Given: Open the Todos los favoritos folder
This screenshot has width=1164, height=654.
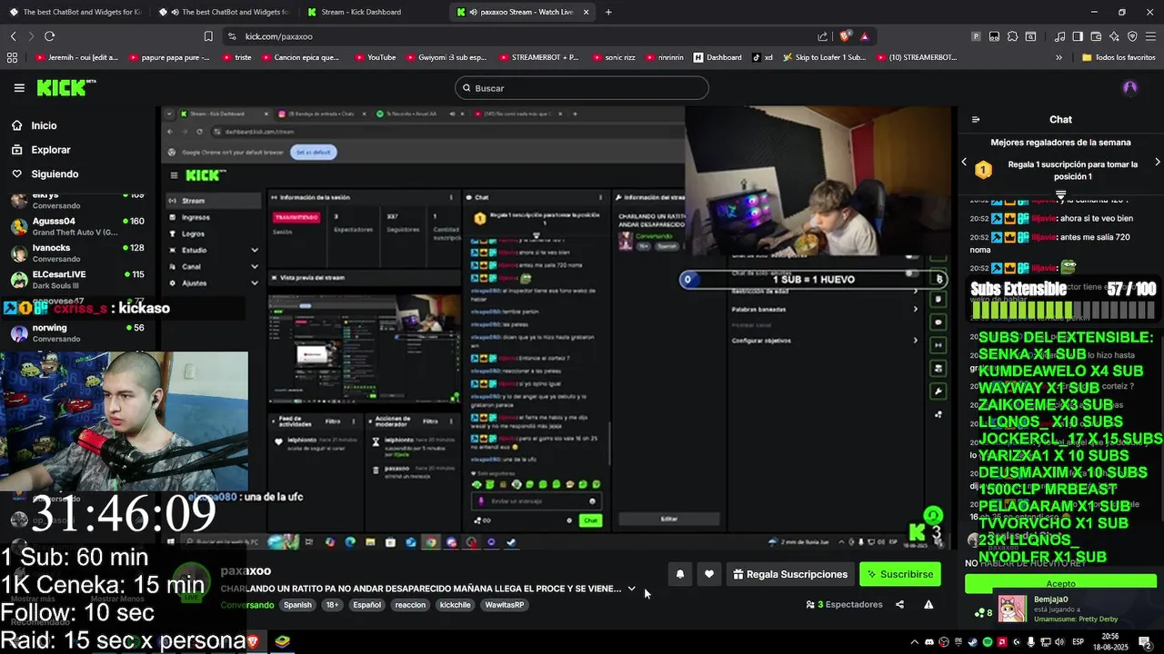Looking at the screenshot, I should 1119,57.
